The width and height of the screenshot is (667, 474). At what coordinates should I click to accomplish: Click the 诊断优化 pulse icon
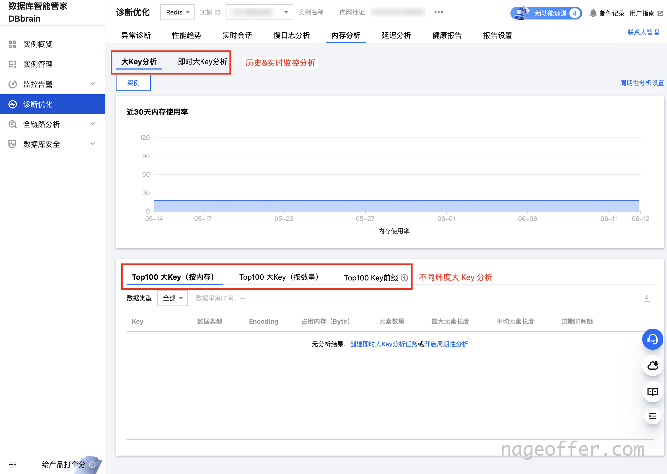[13, 104]
